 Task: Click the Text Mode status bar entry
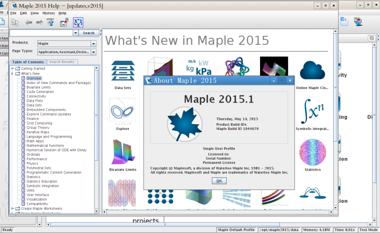tap(368, 230)
